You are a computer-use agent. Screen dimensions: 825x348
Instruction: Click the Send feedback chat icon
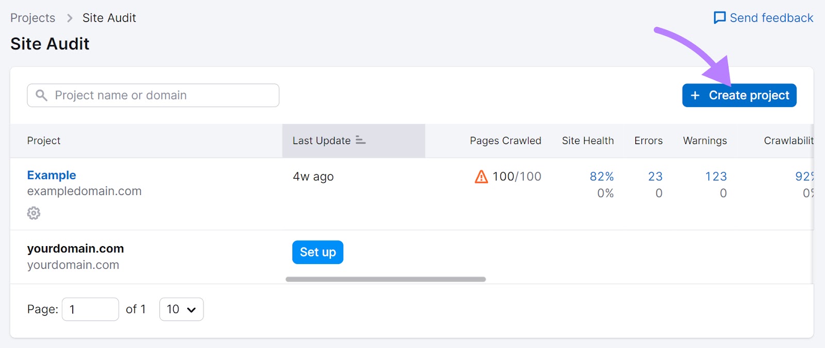coord(719,18)
